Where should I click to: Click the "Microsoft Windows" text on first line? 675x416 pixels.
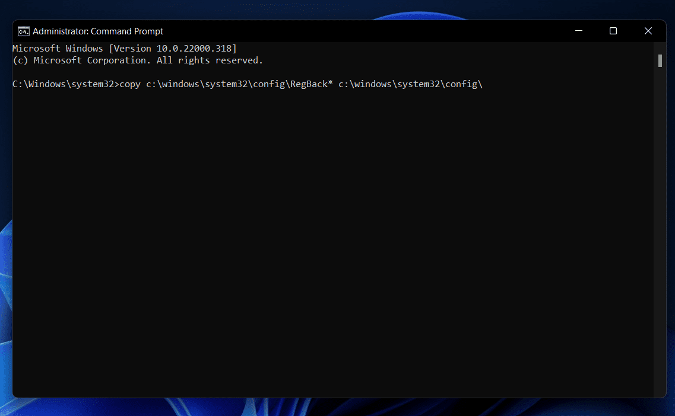(x=58, y=48)
